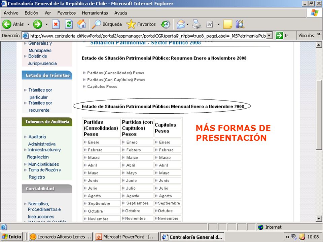The width and height of the screenshot is (323, 242).
Task: Click the Windows flag logo
Action: point(314,13)
